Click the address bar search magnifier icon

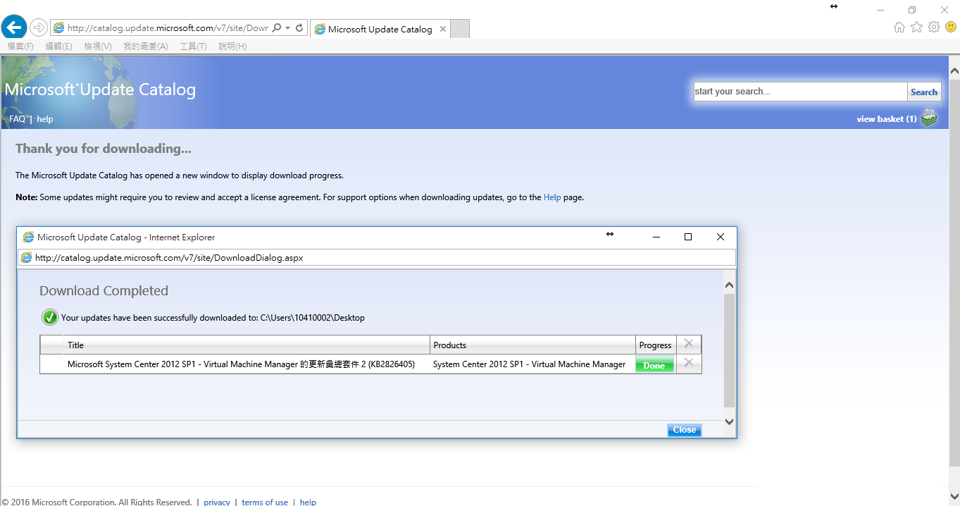pyautogui.click(x=277, y=28)
